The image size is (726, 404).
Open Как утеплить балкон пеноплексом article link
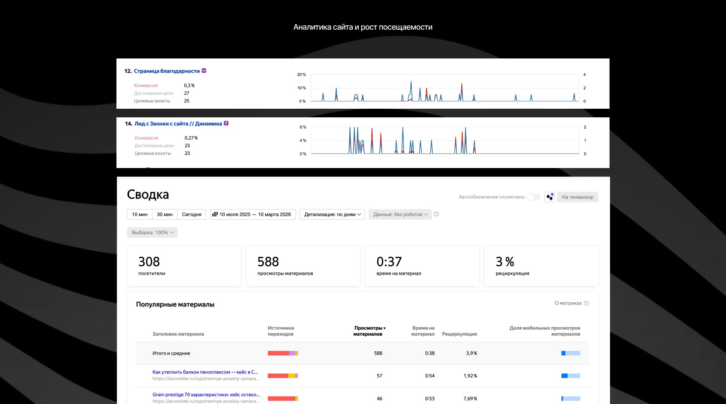[x=205, y=372]
